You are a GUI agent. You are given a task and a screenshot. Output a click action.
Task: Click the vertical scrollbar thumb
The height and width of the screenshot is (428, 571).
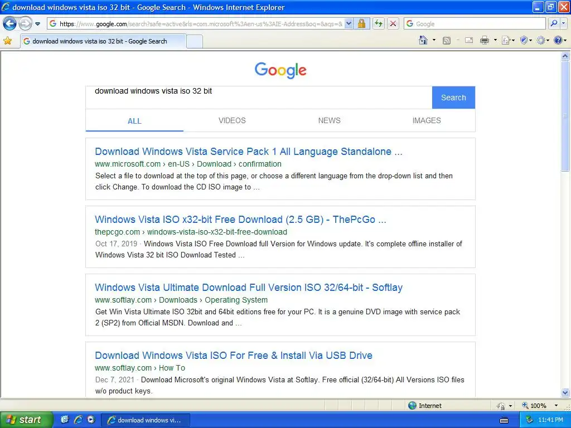click(565, 115)
